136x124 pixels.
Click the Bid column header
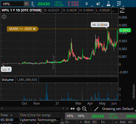87,122
